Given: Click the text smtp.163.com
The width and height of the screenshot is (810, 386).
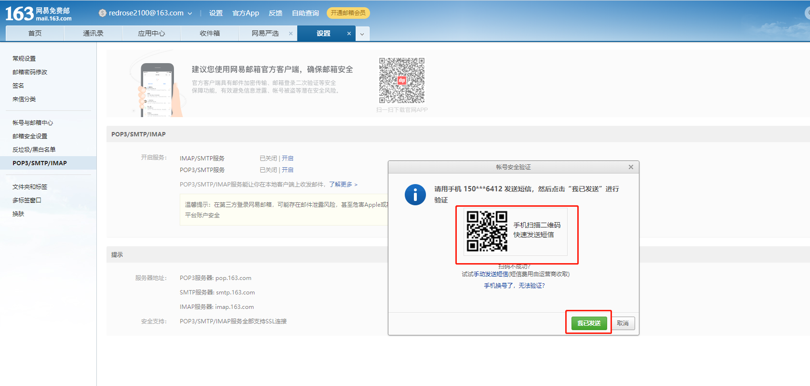Looking at the screenshot, I should [x=235, y=292].
